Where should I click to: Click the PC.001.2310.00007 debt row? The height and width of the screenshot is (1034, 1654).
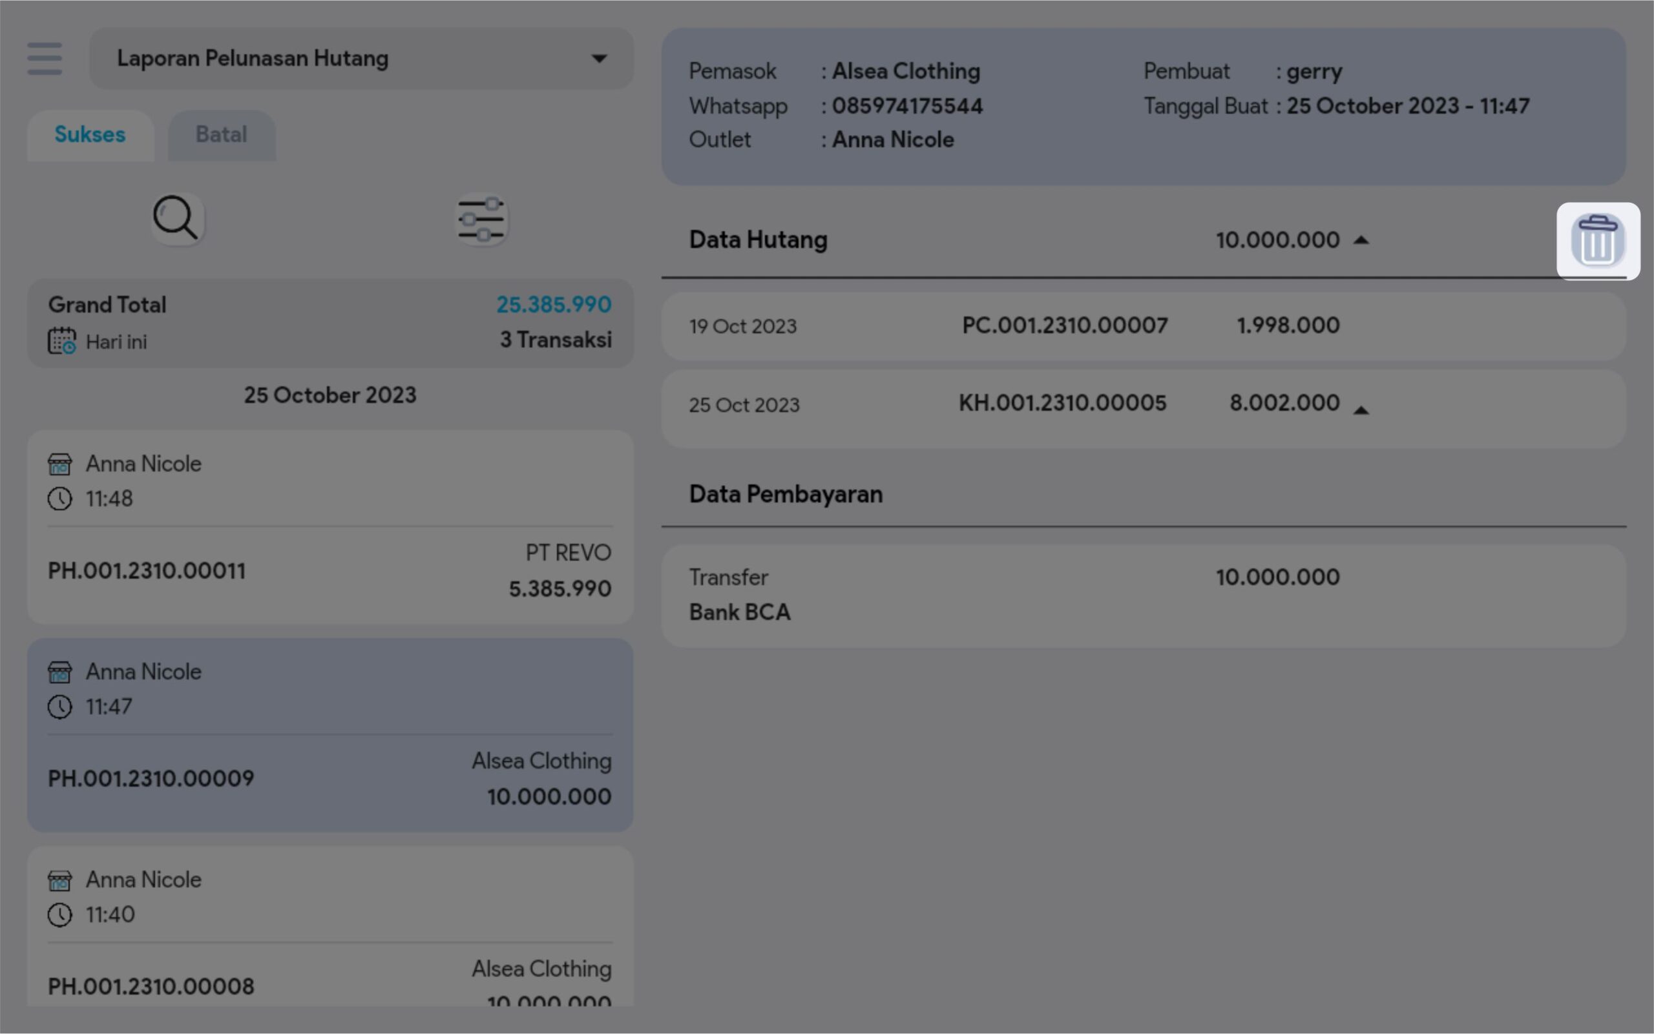(1142, 326)
